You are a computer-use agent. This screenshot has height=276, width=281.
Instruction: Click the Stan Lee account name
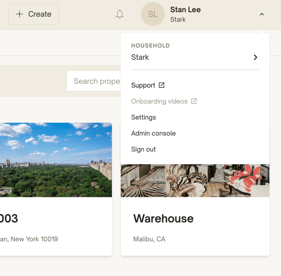point(185,10)
